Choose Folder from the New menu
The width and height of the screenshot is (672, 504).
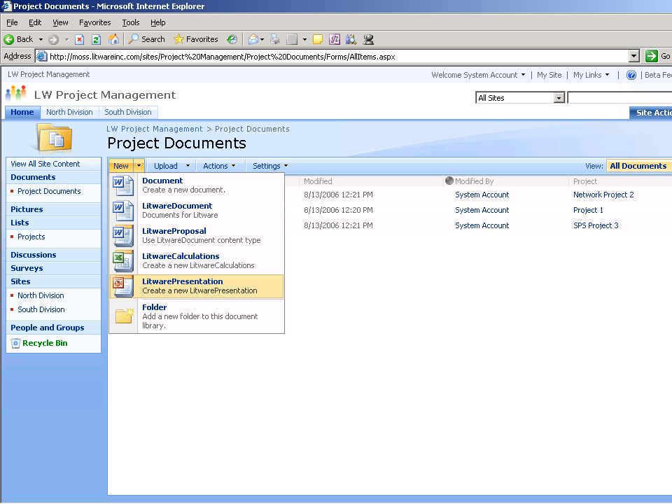coord(197,316)
